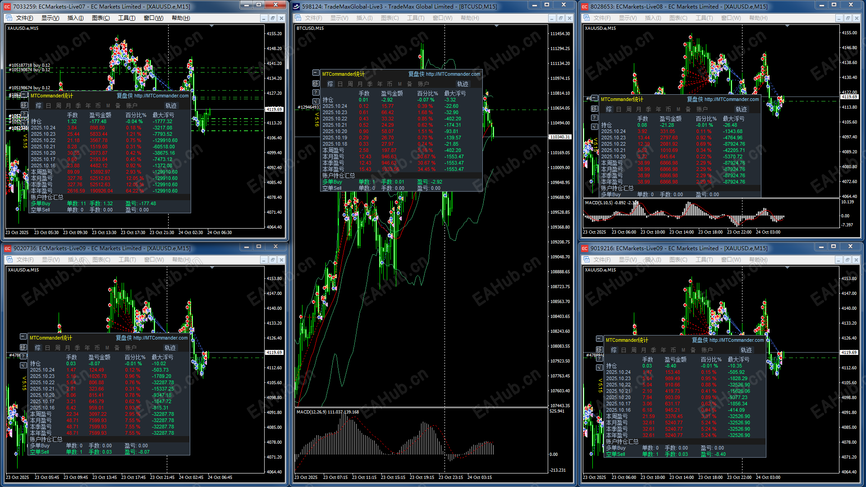Minimize the statistics panel in 9019216 window
Screen dimensions: 866x487
coord(599,339)
